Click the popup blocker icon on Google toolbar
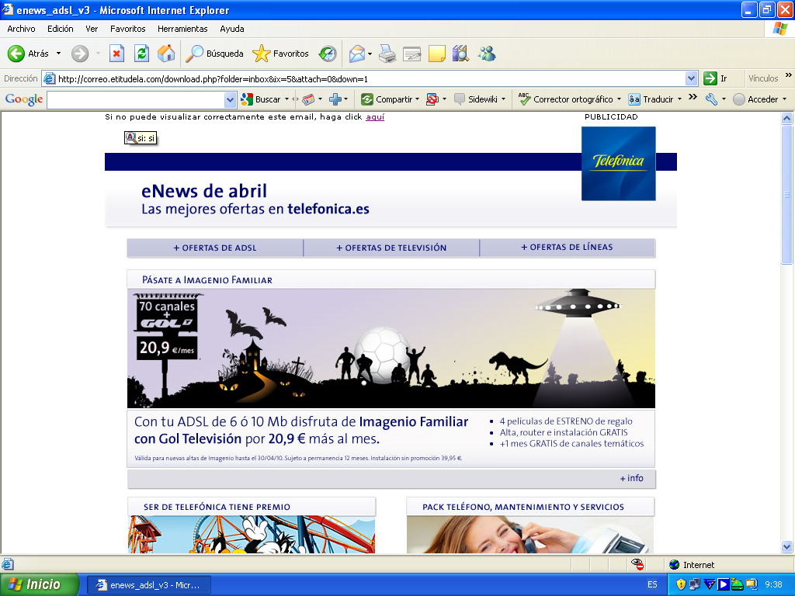The width and height of the screenshot is (795, 596). coord(432,99)
